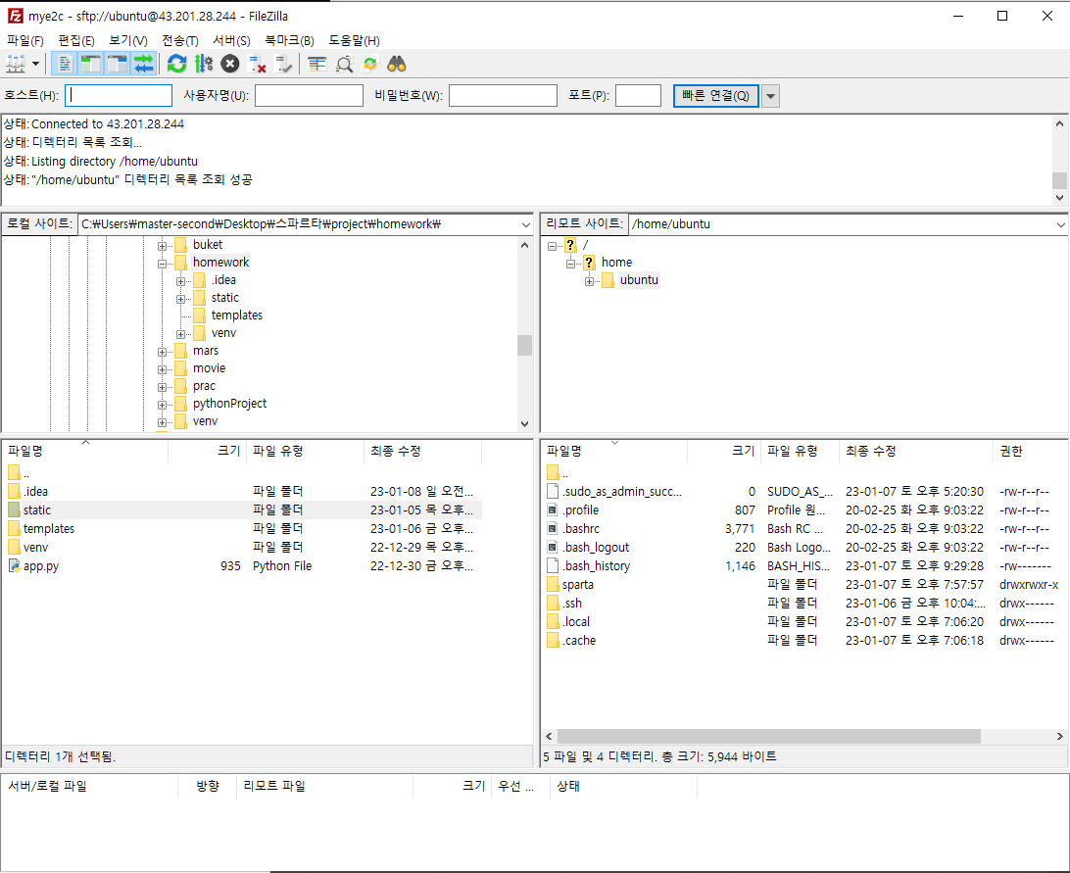Focus the 포트(P) input field
1070x873 pixels.
click(638, 96)
